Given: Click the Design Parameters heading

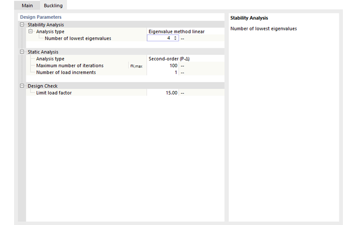Looking at the screenshot, I should pyautogui.click(x=41, y=17).
